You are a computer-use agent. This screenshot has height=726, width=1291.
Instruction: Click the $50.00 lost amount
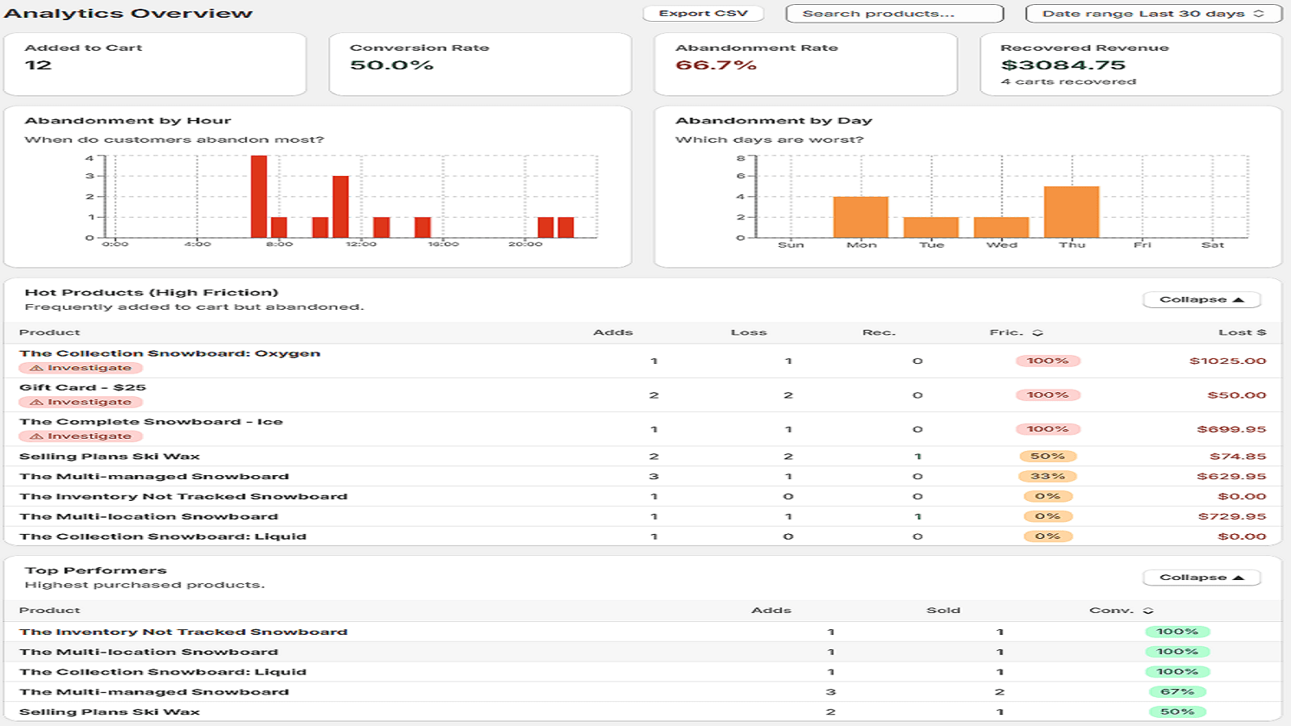coord(1236,395)
